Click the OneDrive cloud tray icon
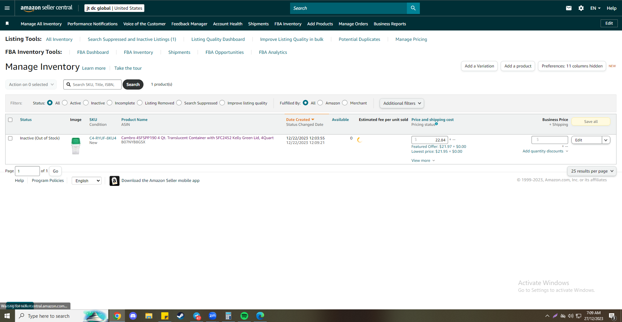Screen dimensions: 622x322 click(563, 316)
